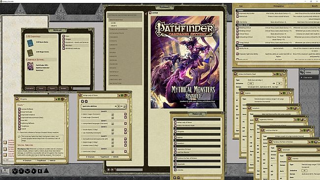Open the Iron Will feat link icon

point(19,120)
